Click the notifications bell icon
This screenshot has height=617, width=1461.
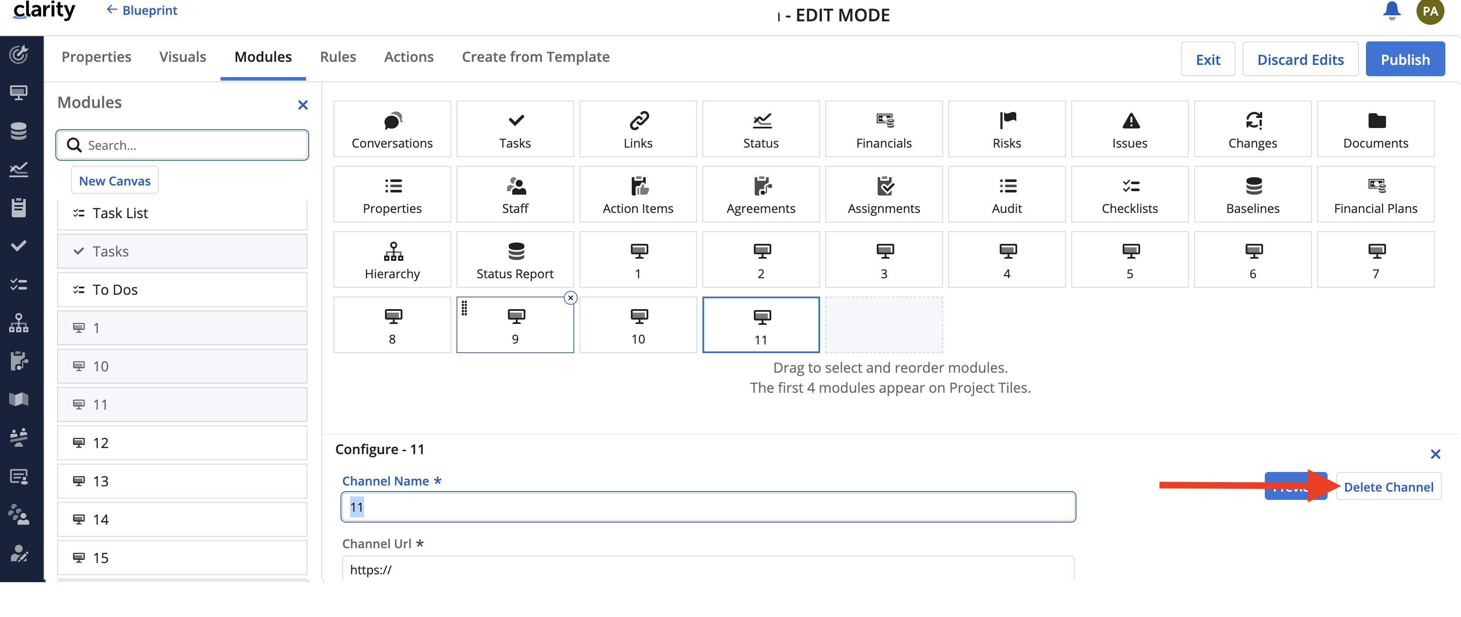click(1391, 11)
